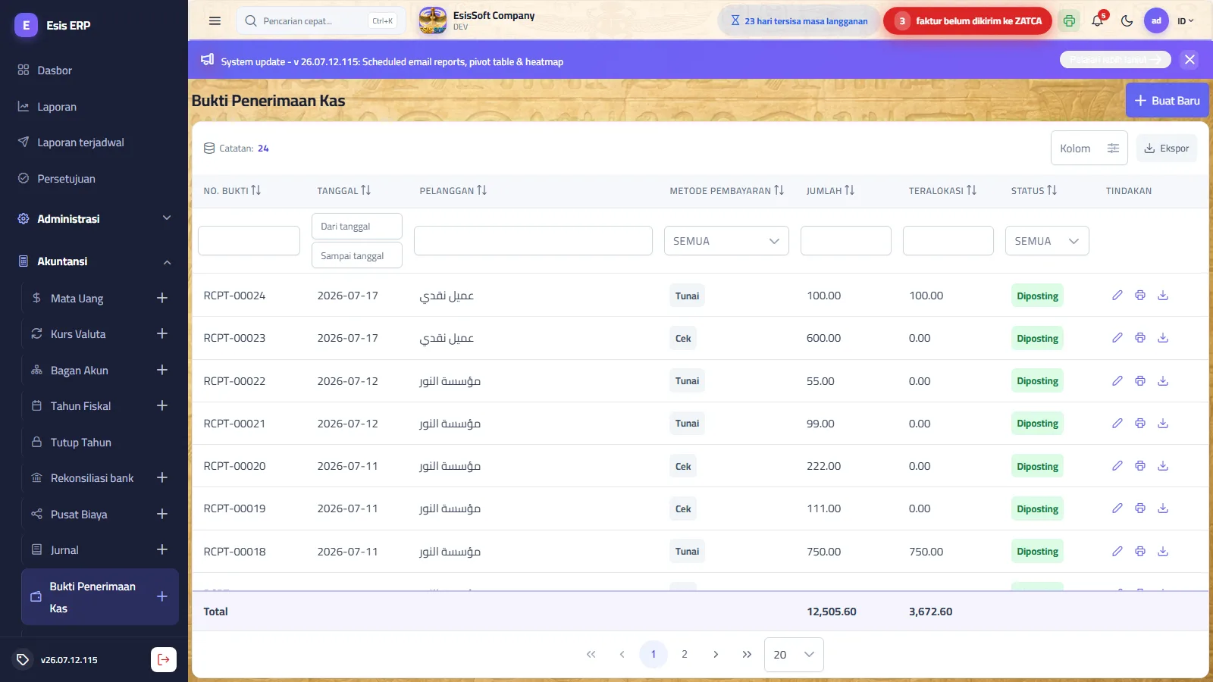Edit receipt RCPT-00018
This screenshot has height=682, width=1213.
coord(1117,552)
